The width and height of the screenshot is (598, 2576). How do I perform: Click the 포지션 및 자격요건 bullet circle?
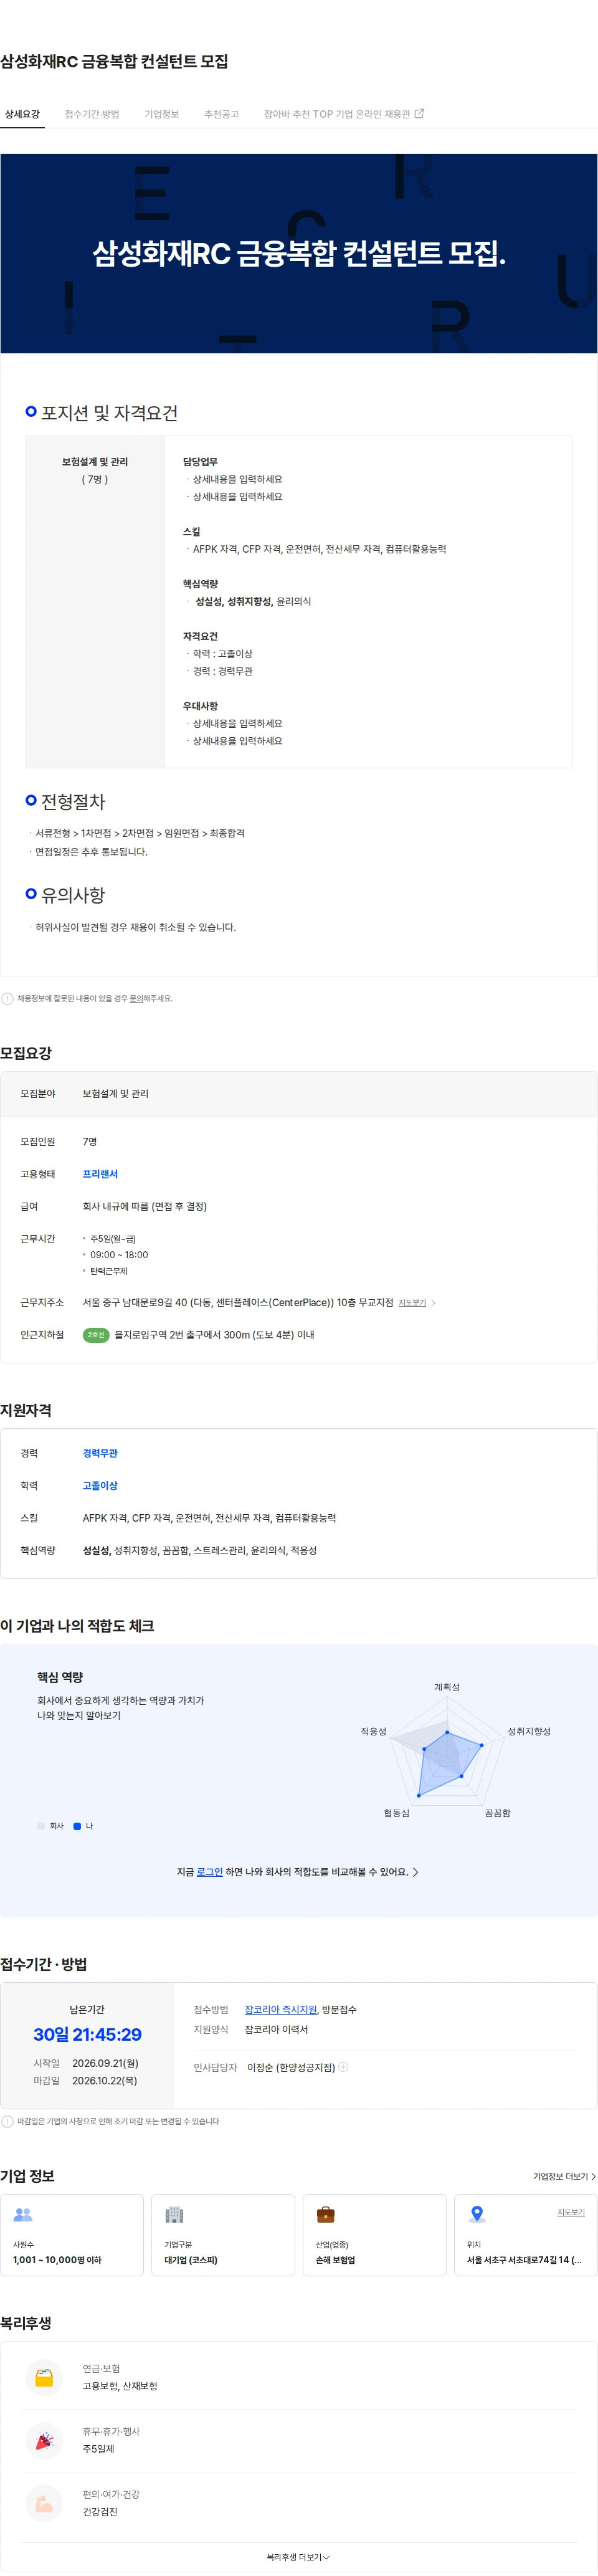point(31,411)
